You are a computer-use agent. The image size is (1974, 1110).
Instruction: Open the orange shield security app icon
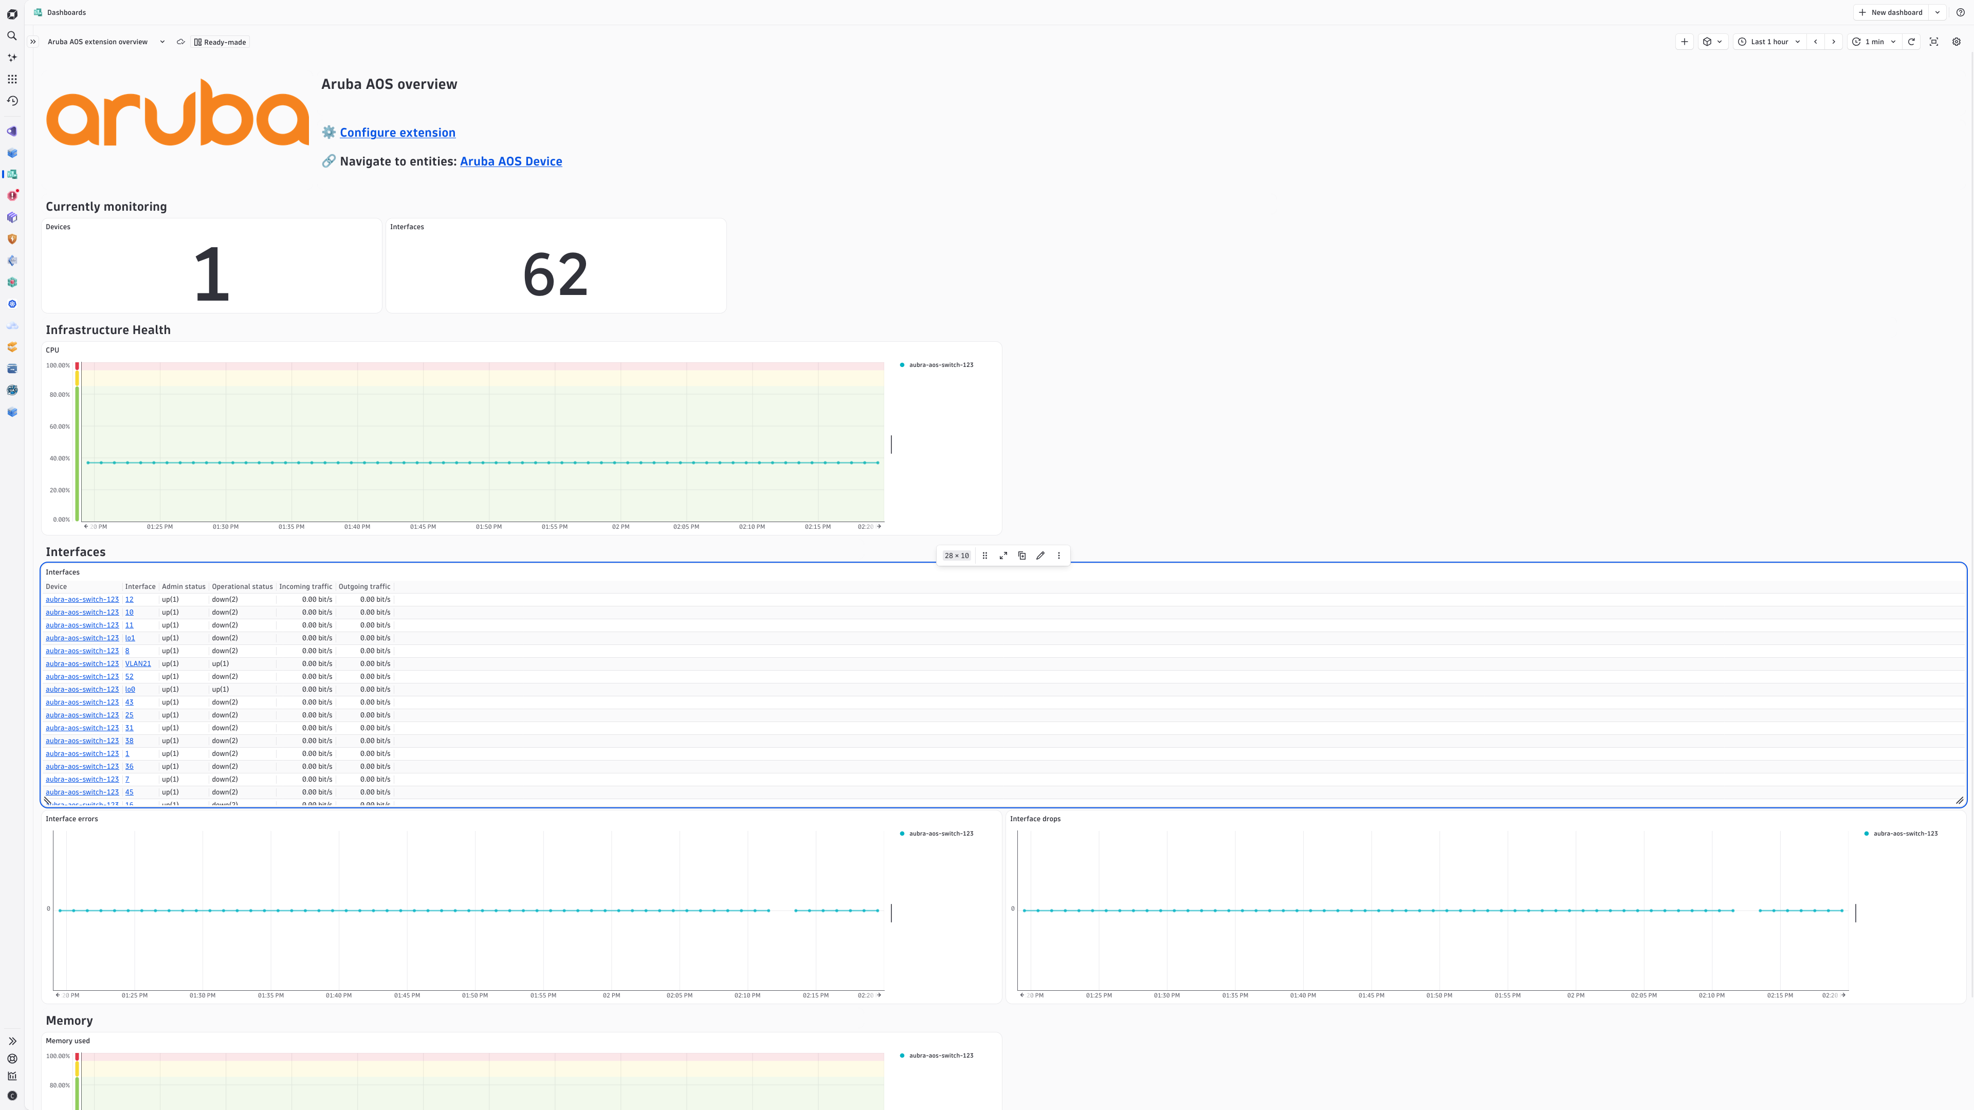12,239
